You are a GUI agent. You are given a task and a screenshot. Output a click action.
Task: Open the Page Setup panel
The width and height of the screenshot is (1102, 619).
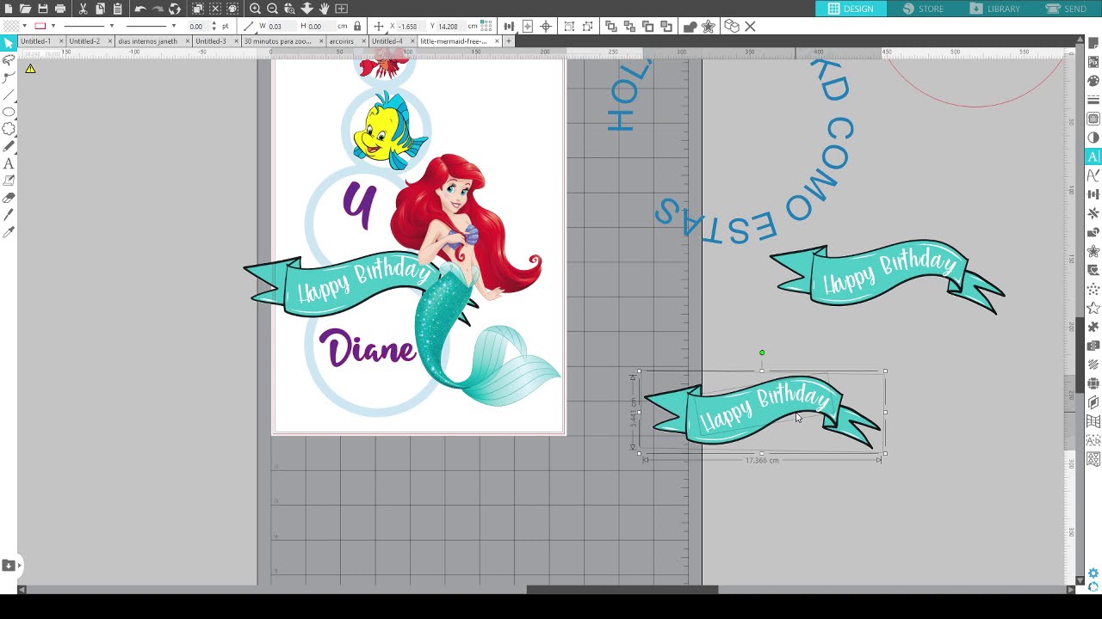pyautogui.click(x=1093, y=43)
